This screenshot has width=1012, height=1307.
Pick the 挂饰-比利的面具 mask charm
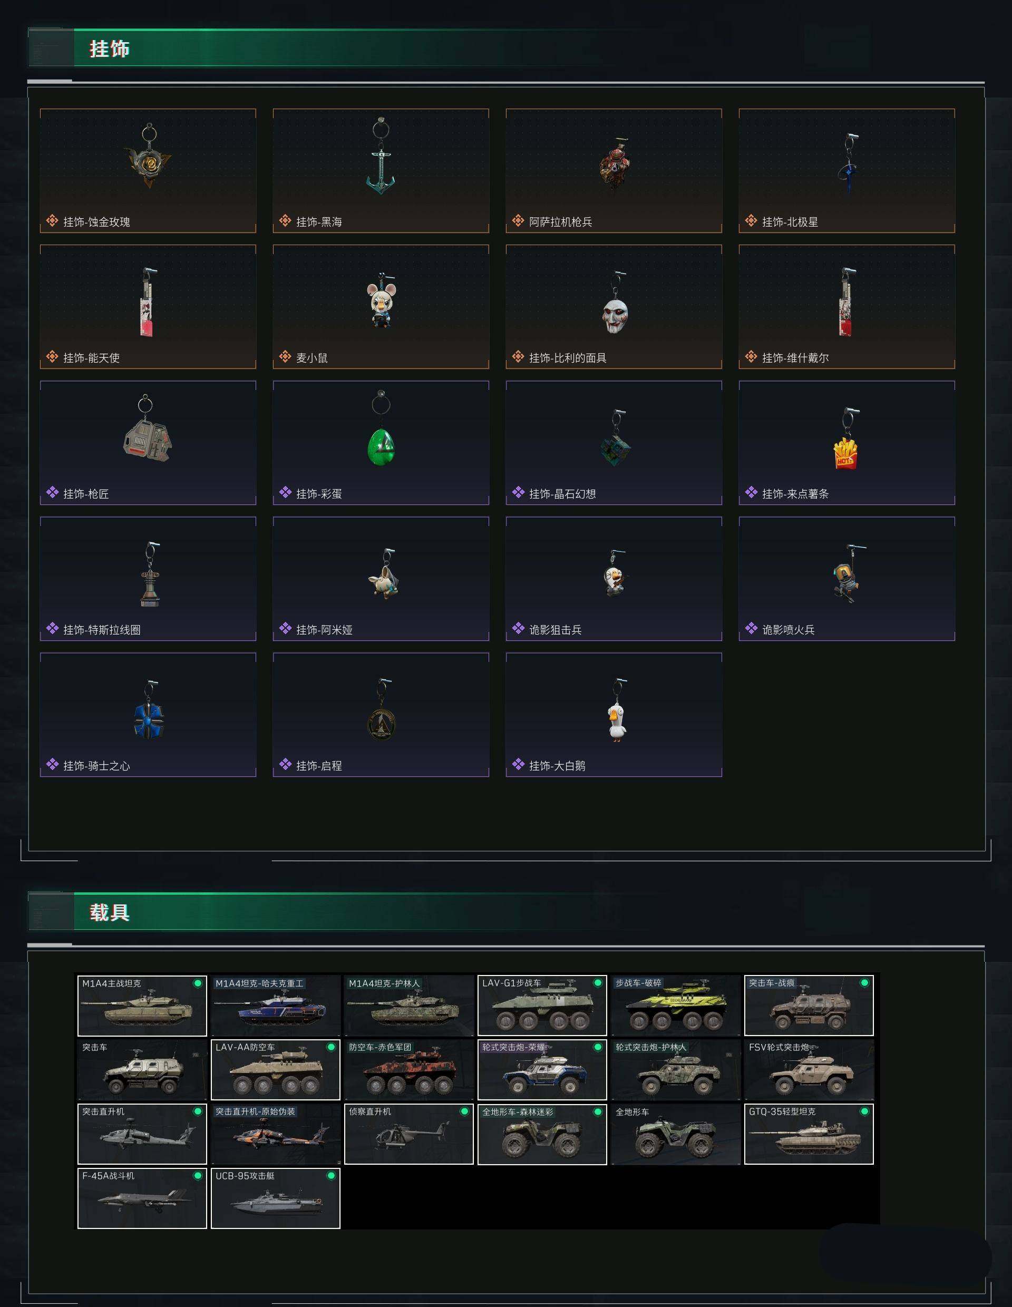(614, 306)
